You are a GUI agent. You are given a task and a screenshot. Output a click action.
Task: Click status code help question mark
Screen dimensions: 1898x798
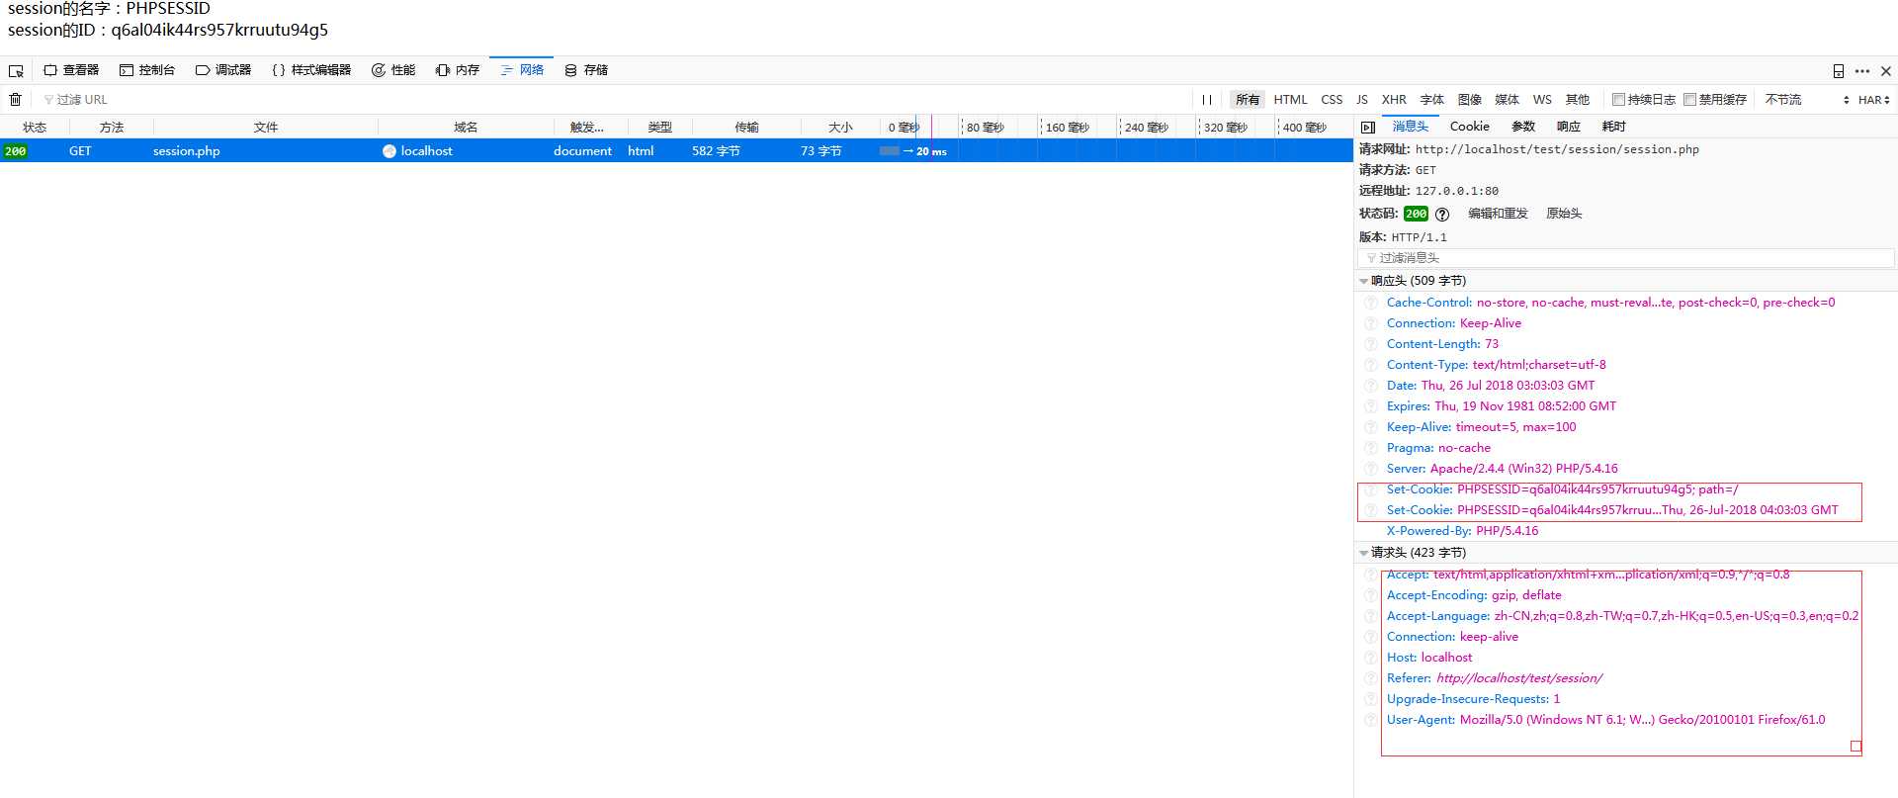click(x=1442, y=215)
